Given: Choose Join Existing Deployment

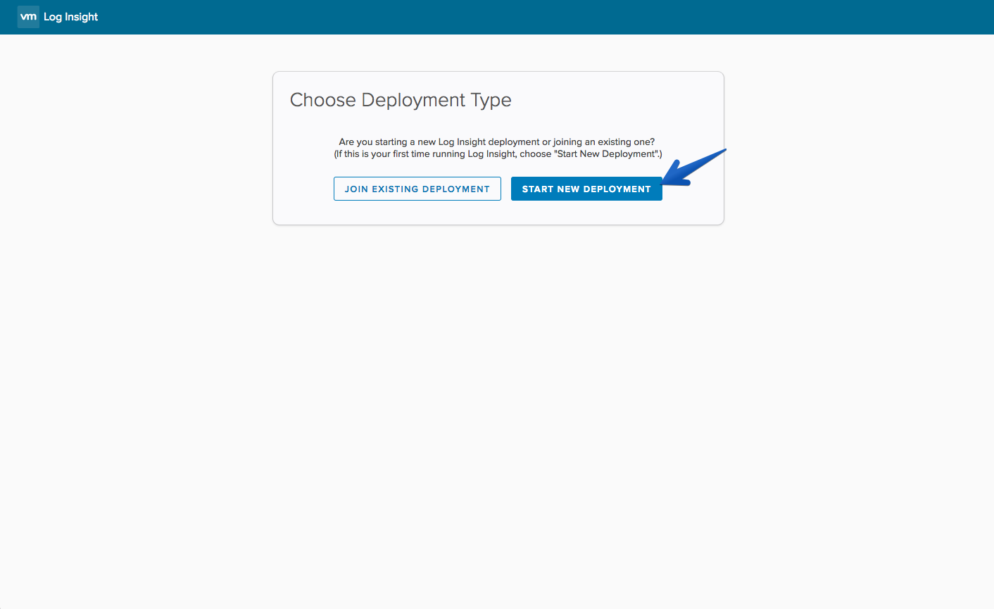Looking at the screenshot, I should 417,189.
